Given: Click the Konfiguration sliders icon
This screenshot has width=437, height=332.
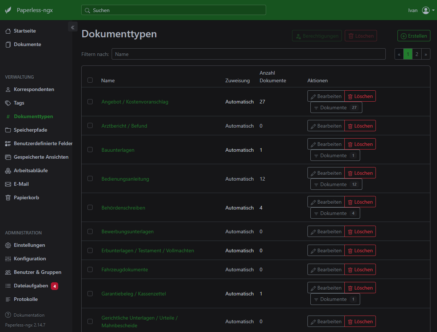Looking at the screenshot, I should (x=8, y=259).
